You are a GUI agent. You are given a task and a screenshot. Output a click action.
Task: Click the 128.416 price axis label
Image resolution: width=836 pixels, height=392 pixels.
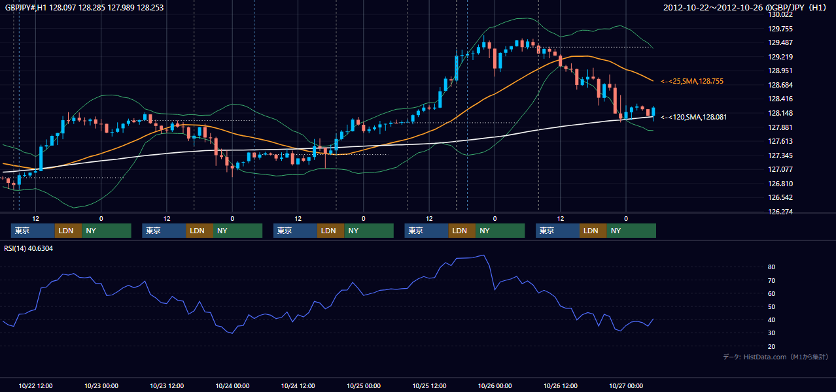781,99
